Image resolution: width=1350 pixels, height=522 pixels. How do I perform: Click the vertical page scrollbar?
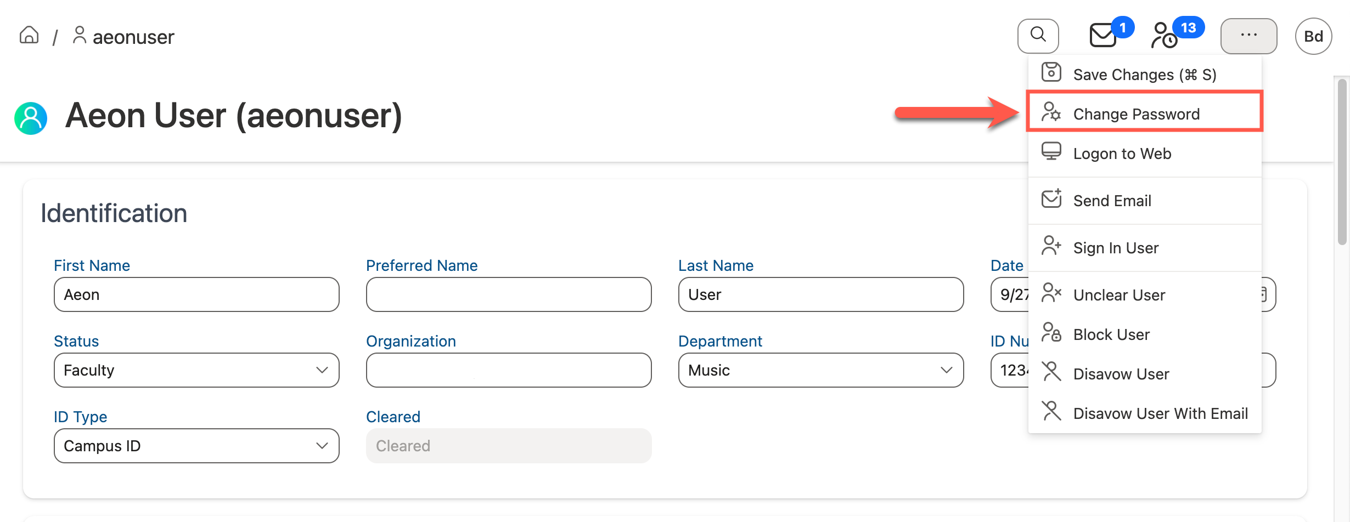tap(1342, 164)
